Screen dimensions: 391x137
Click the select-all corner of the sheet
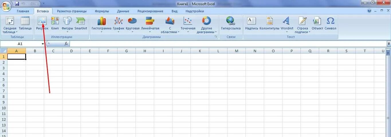click(3, 51)
